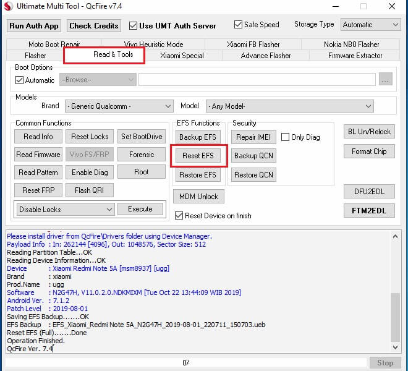Switch to Advance Flasher tab

pos(266,56)
